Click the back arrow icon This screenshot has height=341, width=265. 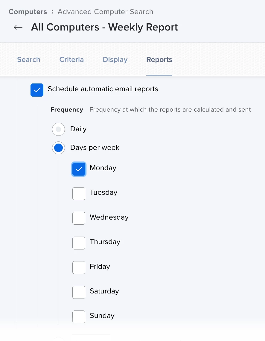click(x=18, y=28)
